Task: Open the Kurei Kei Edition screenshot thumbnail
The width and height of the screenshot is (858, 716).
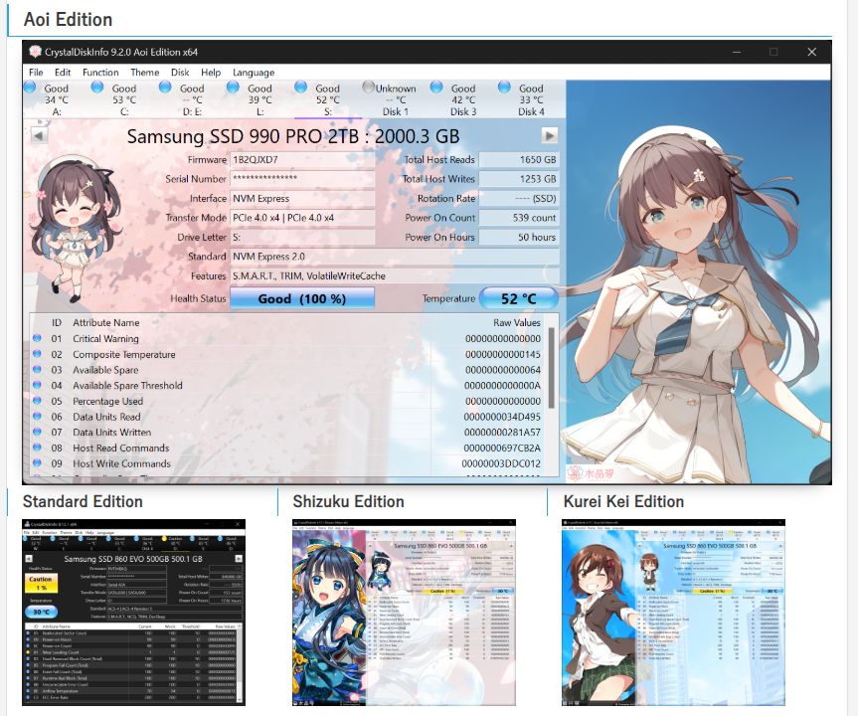Action: click(x=674, y=613)
